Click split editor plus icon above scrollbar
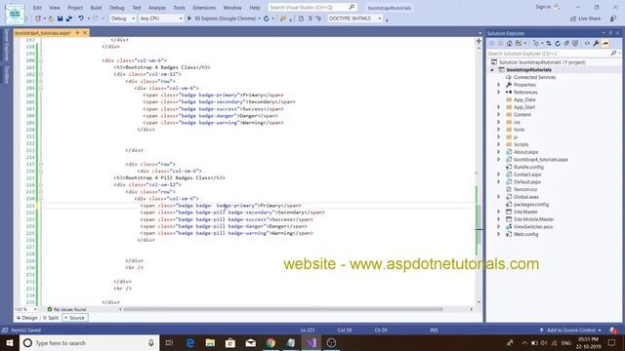The width and height of the screenshot is (625, 351). [x=479, y=41]
